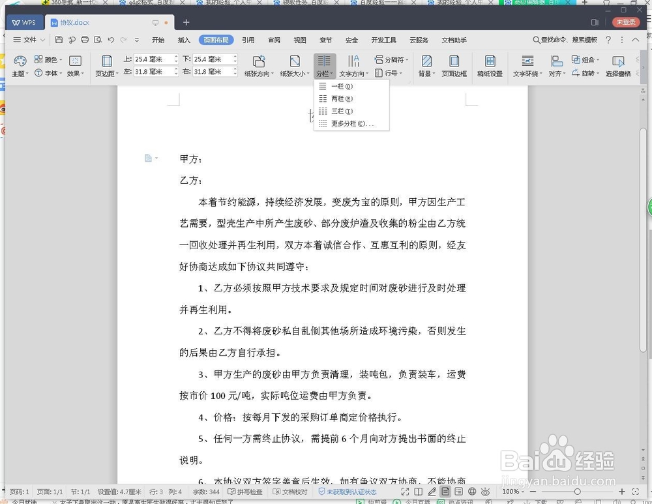The width and height of the screenshot is (652, 504).
Task: Open the 选择窗格 (selection pane)
Action: (x=618, y=65)
